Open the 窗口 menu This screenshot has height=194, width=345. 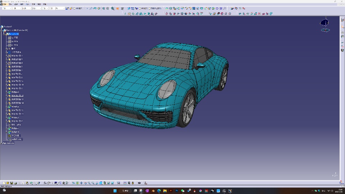pos(39,4)
